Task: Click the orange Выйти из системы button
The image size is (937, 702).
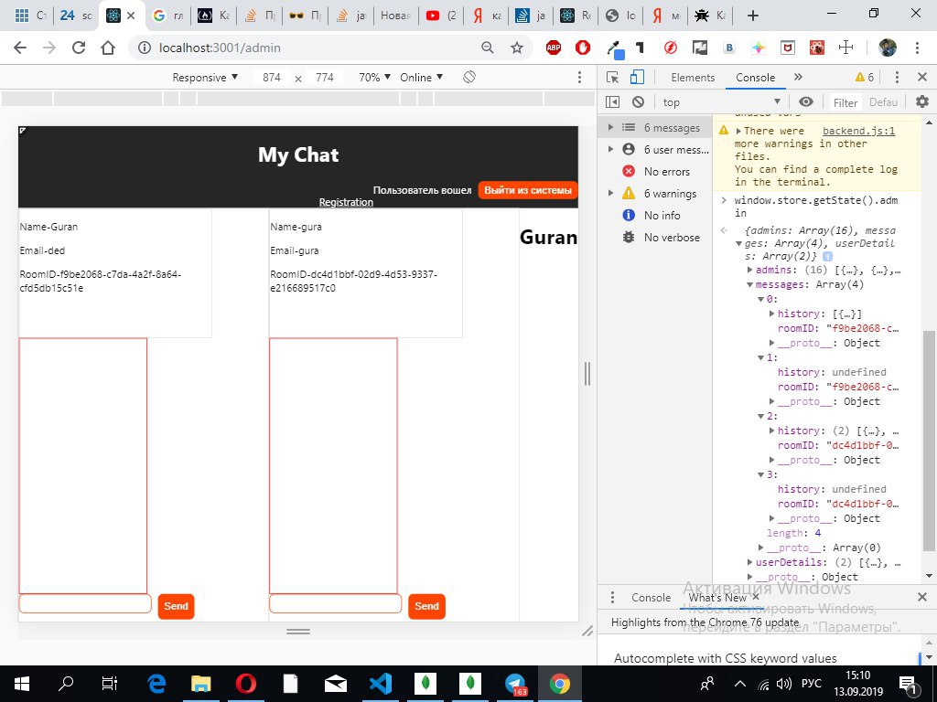Action: (x=528, y=190)
